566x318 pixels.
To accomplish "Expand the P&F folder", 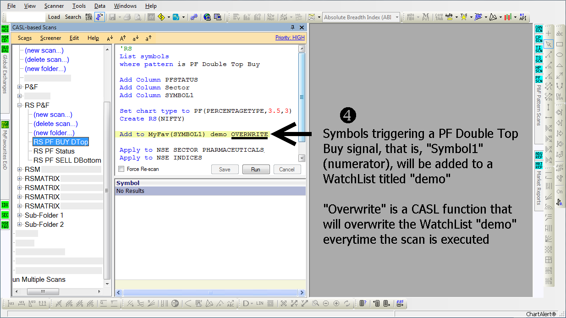I will coord(20,87).
